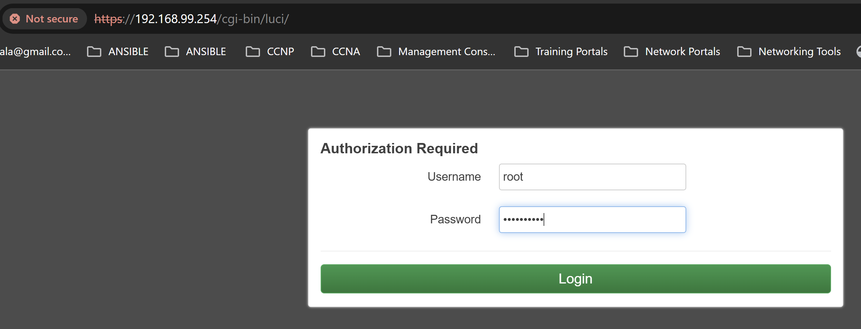Click the Not secure warning badge
The width and height of the screenshot is (861, 329).
(x=44, y=19)
